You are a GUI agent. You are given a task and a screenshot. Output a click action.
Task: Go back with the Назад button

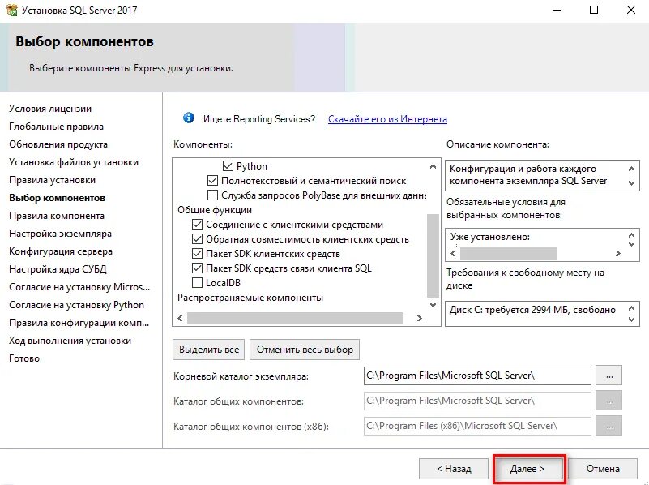click(x=454, y=469)
